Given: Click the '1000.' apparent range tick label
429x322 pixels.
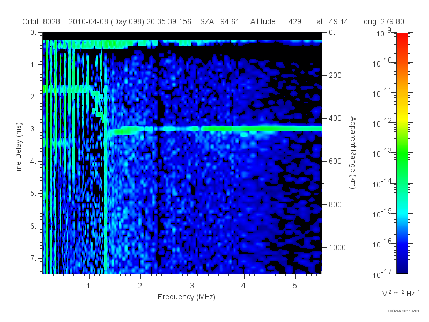Looking at the screenshot, I should pyautogui.click(x=338, y=247).
